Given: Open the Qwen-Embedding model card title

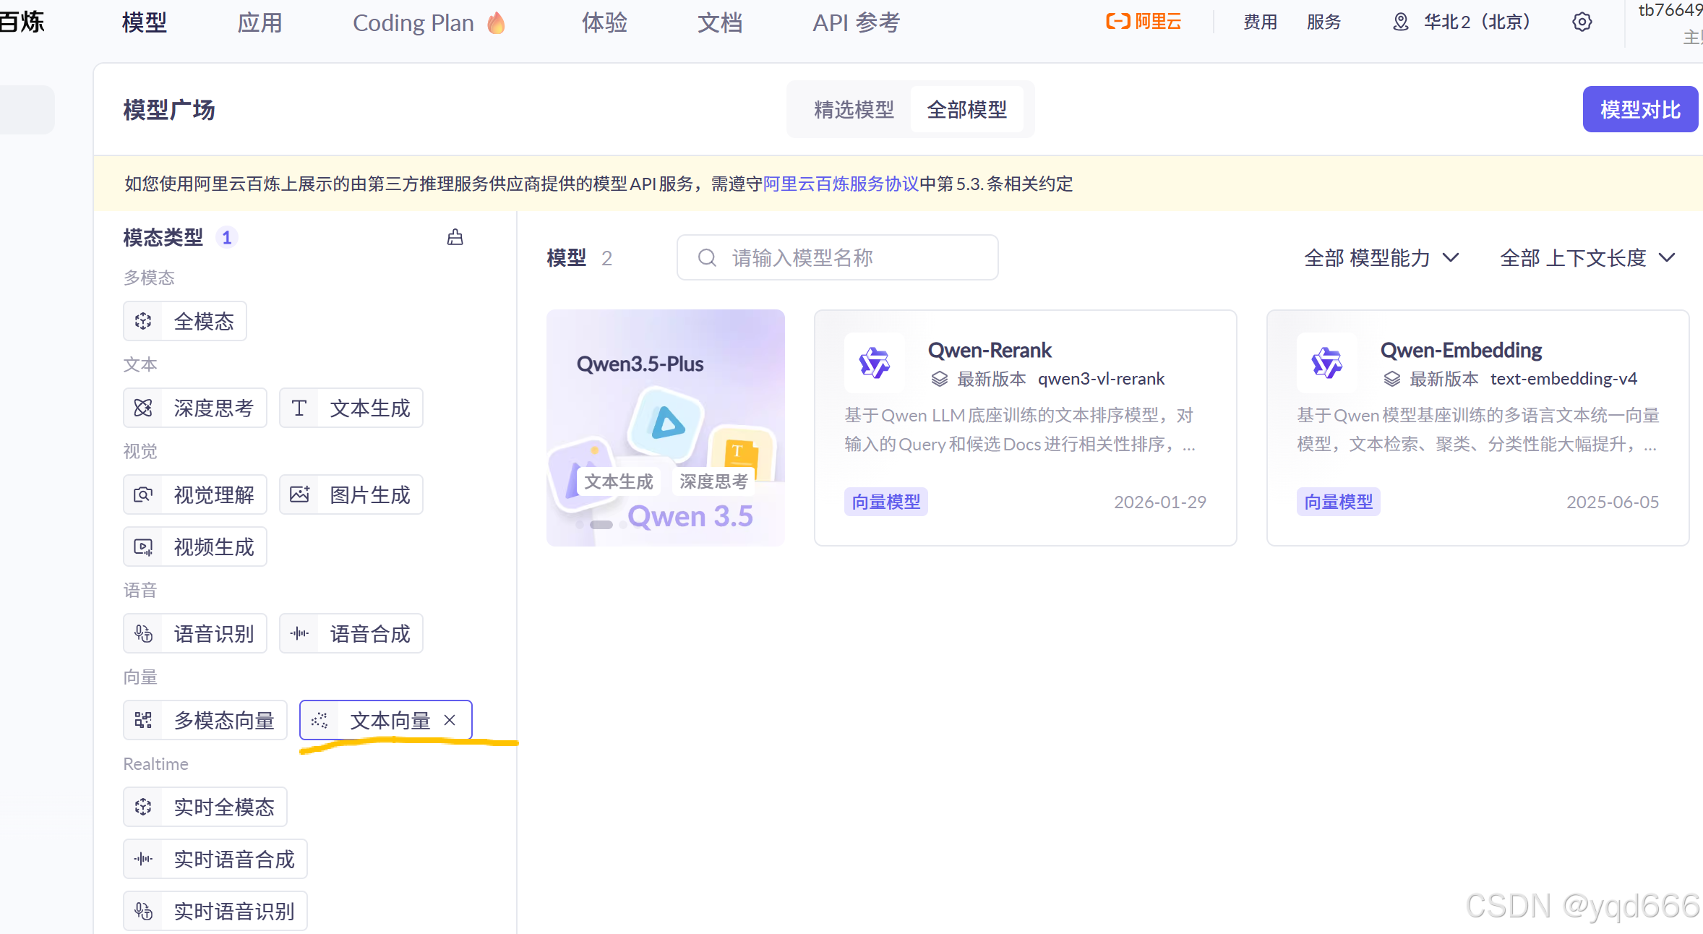Looking at the screenshot, I should [x=1461, y=350].
